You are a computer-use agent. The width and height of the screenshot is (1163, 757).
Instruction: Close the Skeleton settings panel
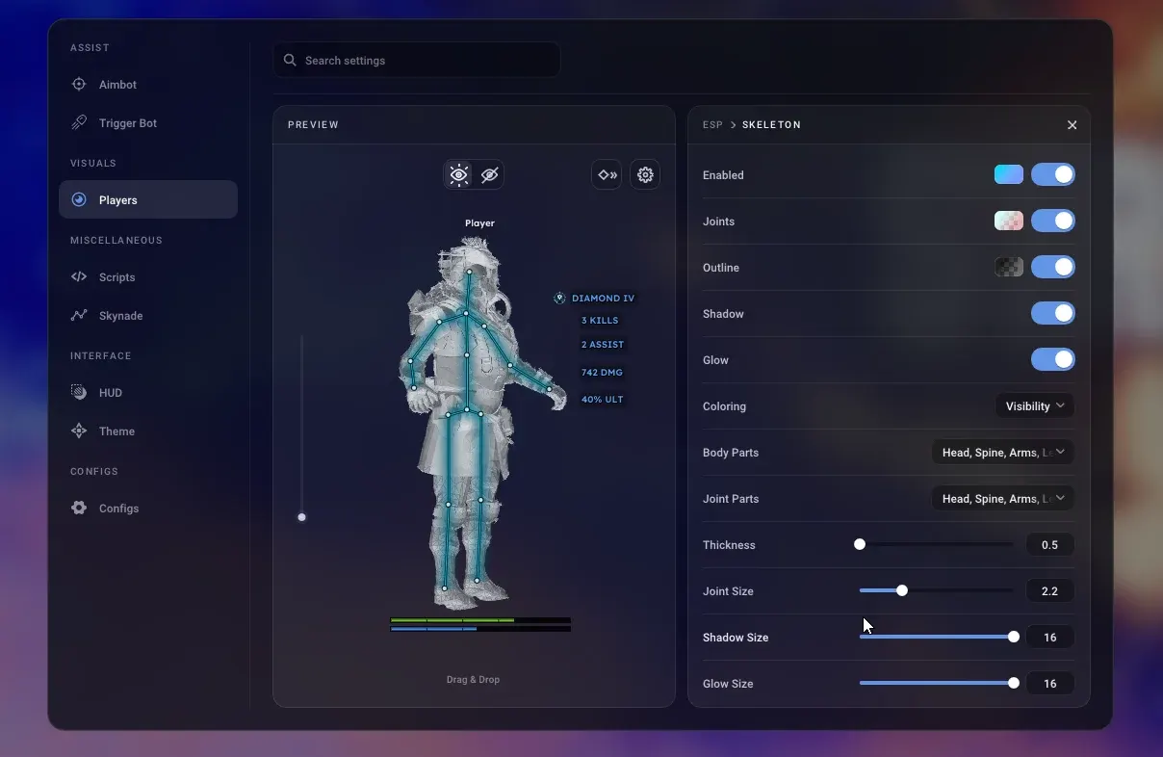coord(1072,125)
